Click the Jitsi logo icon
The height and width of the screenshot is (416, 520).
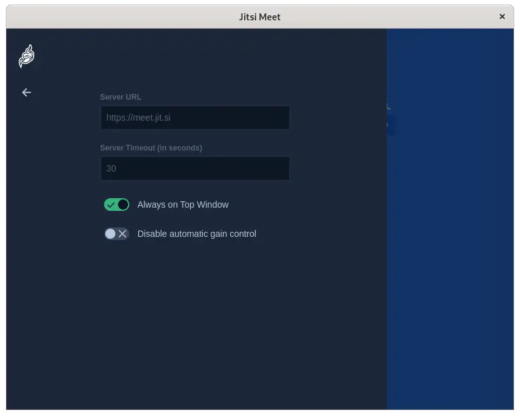(x=27, y=56)
